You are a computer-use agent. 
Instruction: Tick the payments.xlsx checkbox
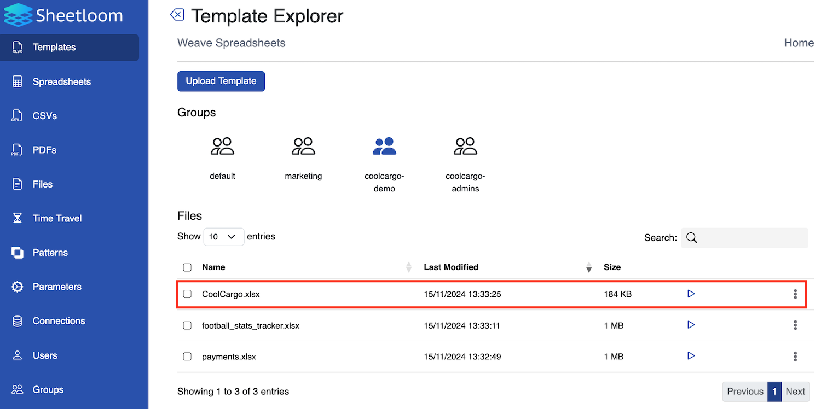click(187, 357)
